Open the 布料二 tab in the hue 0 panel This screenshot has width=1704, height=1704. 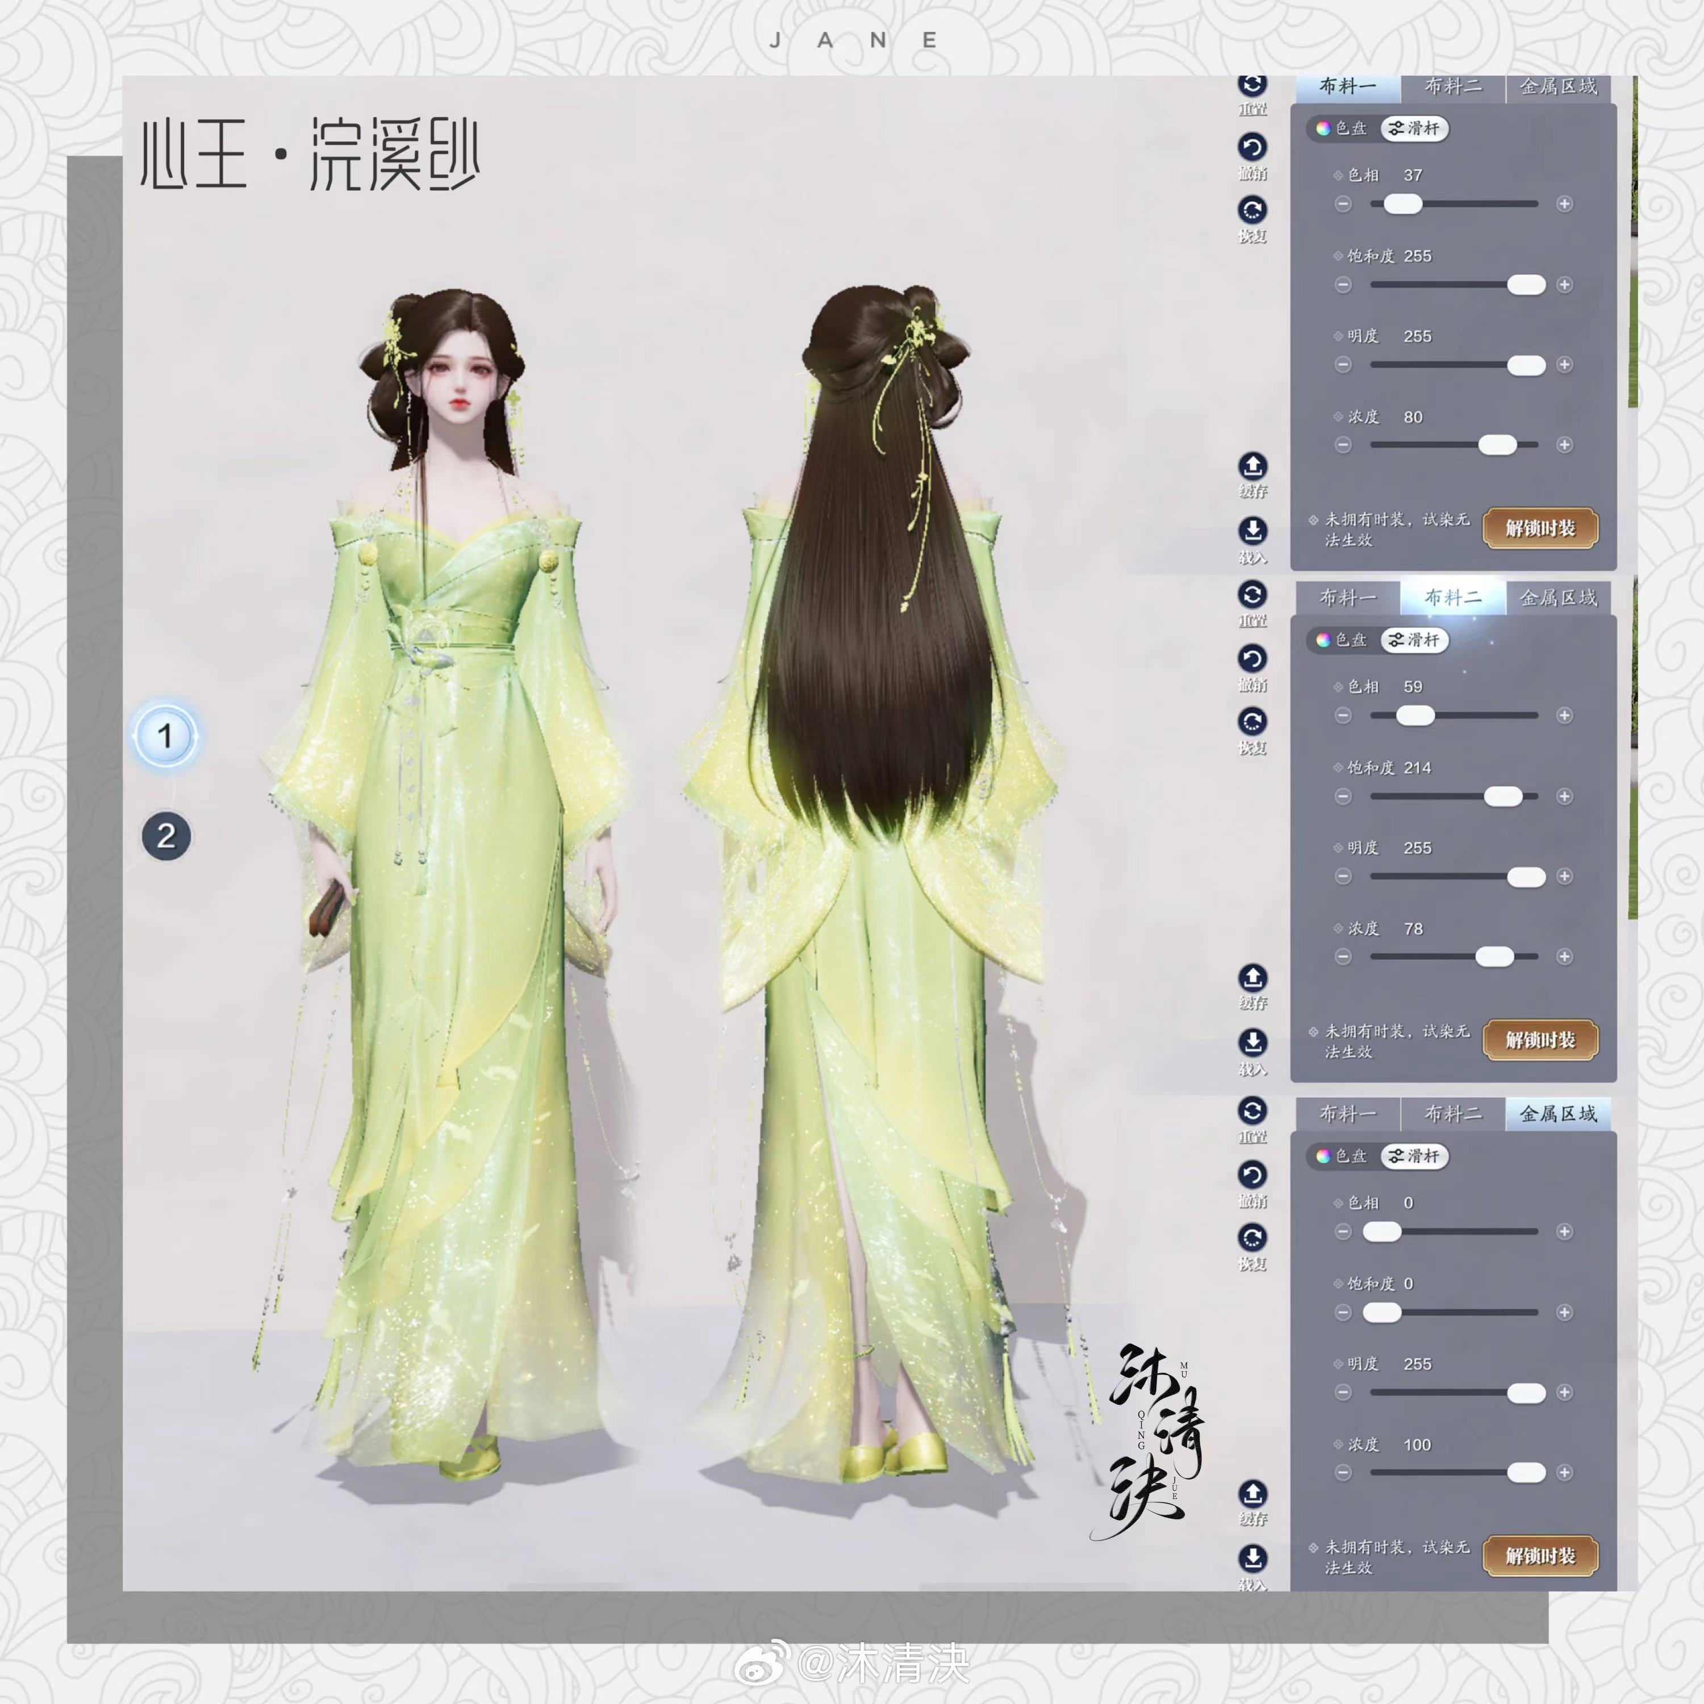pyautogui.click(x=1454, y=1114)
